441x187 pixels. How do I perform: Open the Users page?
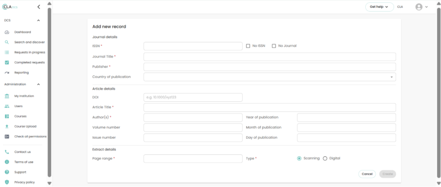pos(19,106)
